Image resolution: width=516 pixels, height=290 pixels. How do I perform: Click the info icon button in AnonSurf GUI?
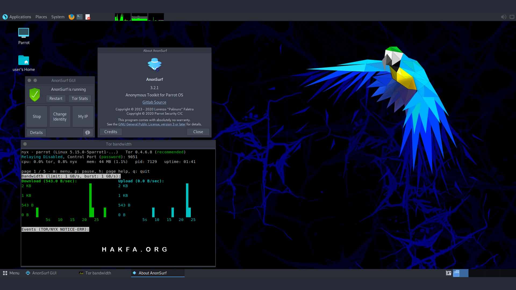click(x=88, y=133)
